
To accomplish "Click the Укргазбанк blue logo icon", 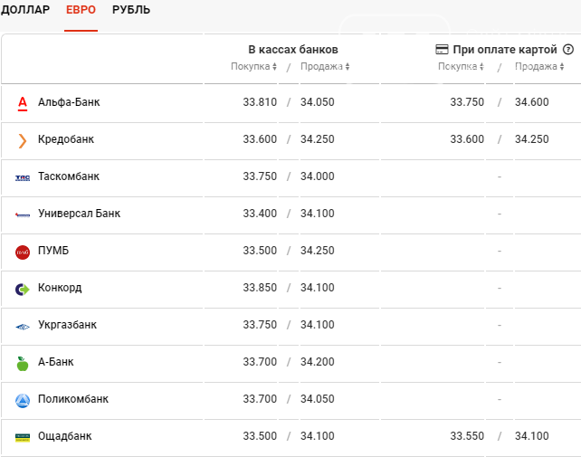I will [x=23, y=327].
